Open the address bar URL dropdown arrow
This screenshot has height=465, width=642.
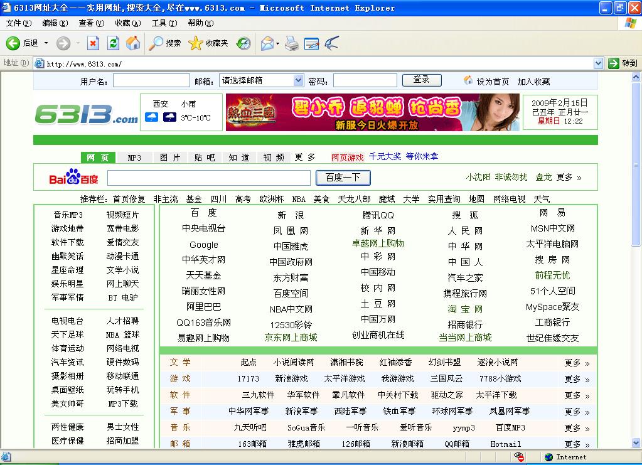(x=598, y=63)
